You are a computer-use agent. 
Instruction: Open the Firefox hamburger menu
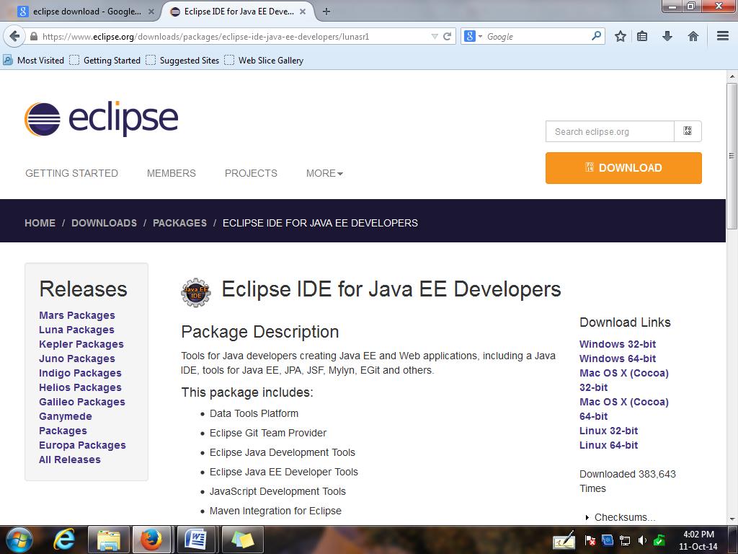click(x=722, y=35)
